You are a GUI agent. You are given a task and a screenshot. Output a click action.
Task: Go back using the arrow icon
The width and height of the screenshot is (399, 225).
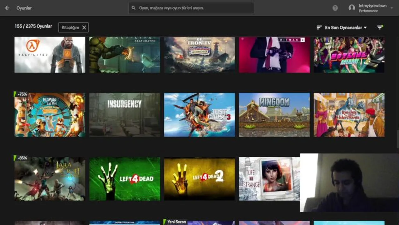click(x=7, y=8)
